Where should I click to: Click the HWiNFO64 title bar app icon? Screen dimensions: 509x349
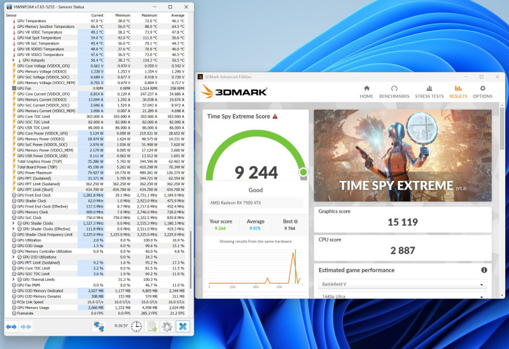9,7
